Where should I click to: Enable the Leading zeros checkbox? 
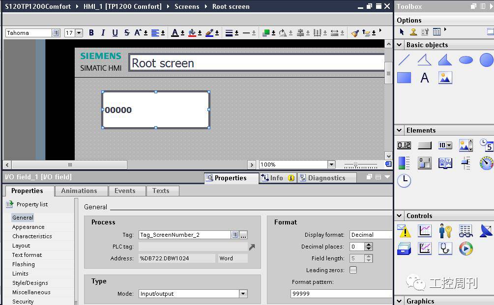[353, 270]
